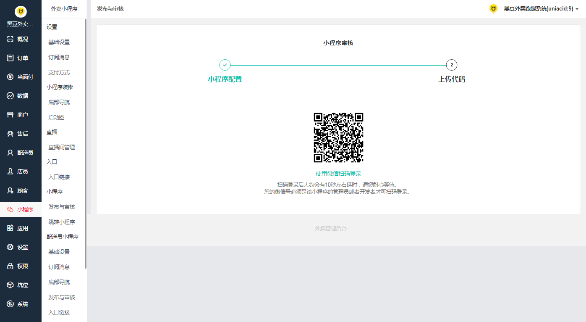The height and width of the screenshot is (322, 586).
Task: Click the 黑豆外卖跑腿系统(uniacid:9) account name
Action: 539,8
